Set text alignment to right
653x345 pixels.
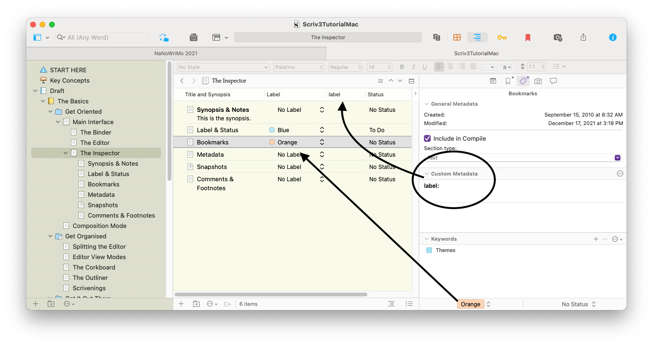click(x=462, y=67)
